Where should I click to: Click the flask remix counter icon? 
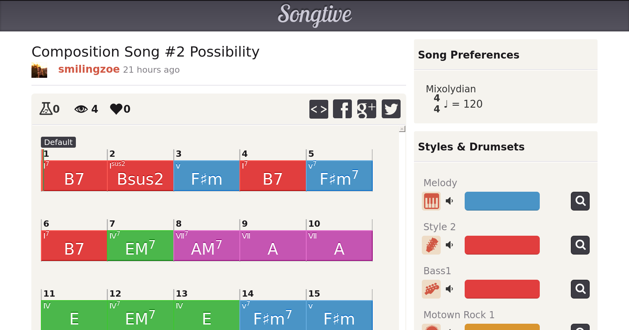46,109
